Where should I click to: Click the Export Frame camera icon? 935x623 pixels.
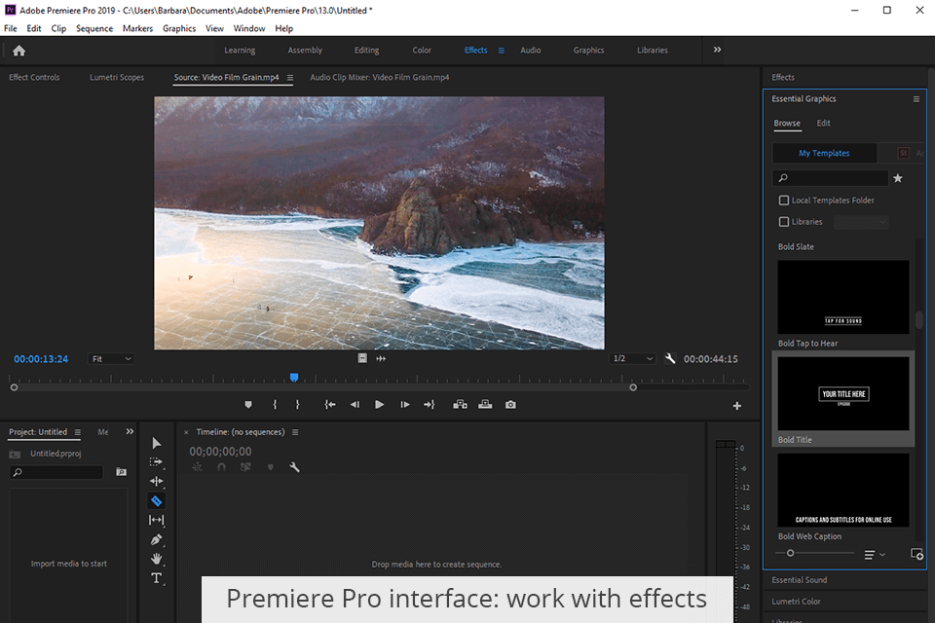click(510, 405)
